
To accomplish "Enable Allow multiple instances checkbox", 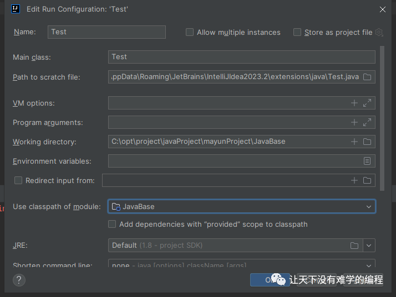I will point(190,32).
